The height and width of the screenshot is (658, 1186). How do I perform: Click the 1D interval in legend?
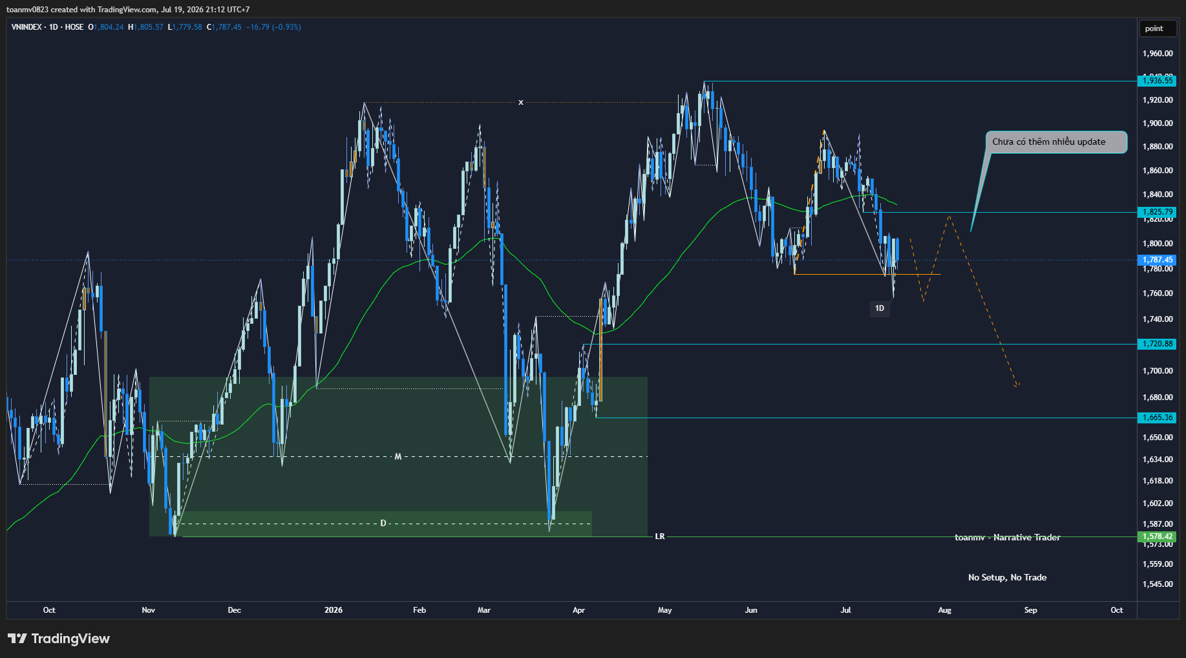tap(54, 27)
